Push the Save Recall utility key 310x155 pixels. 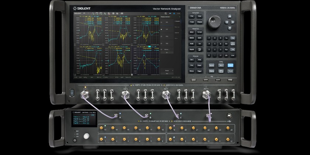(x=221, y=71)
